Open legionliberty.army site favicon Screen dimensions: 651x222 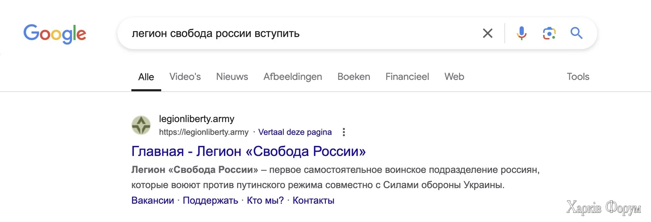pyautogui.click(x=141, y=125)
